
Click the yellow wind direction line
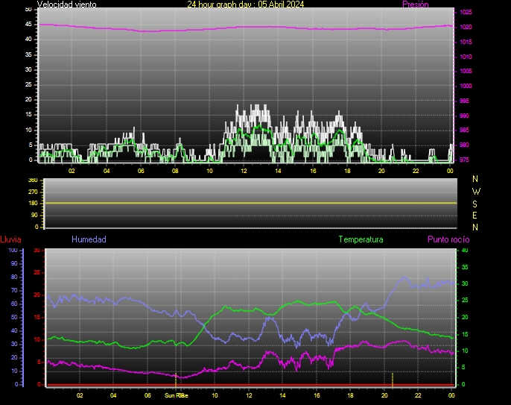click(x=250, y=203)
